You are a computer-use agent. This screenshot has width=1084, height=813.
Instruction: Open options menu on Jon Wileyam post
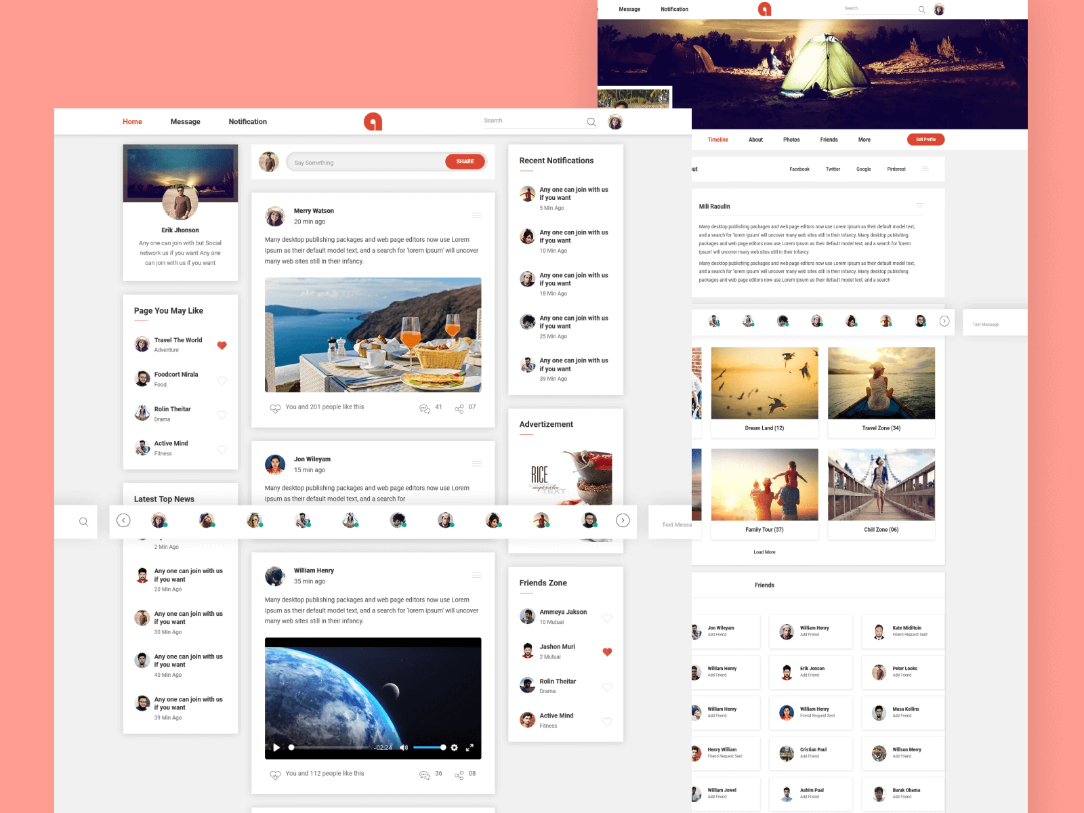[x=477, y=464]
